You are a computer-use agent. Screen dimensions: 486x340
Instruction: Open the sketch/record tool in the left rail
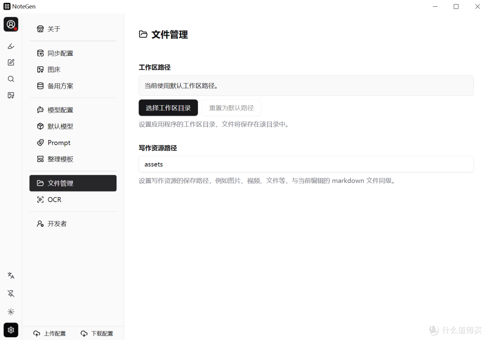[x=11, y=46]
